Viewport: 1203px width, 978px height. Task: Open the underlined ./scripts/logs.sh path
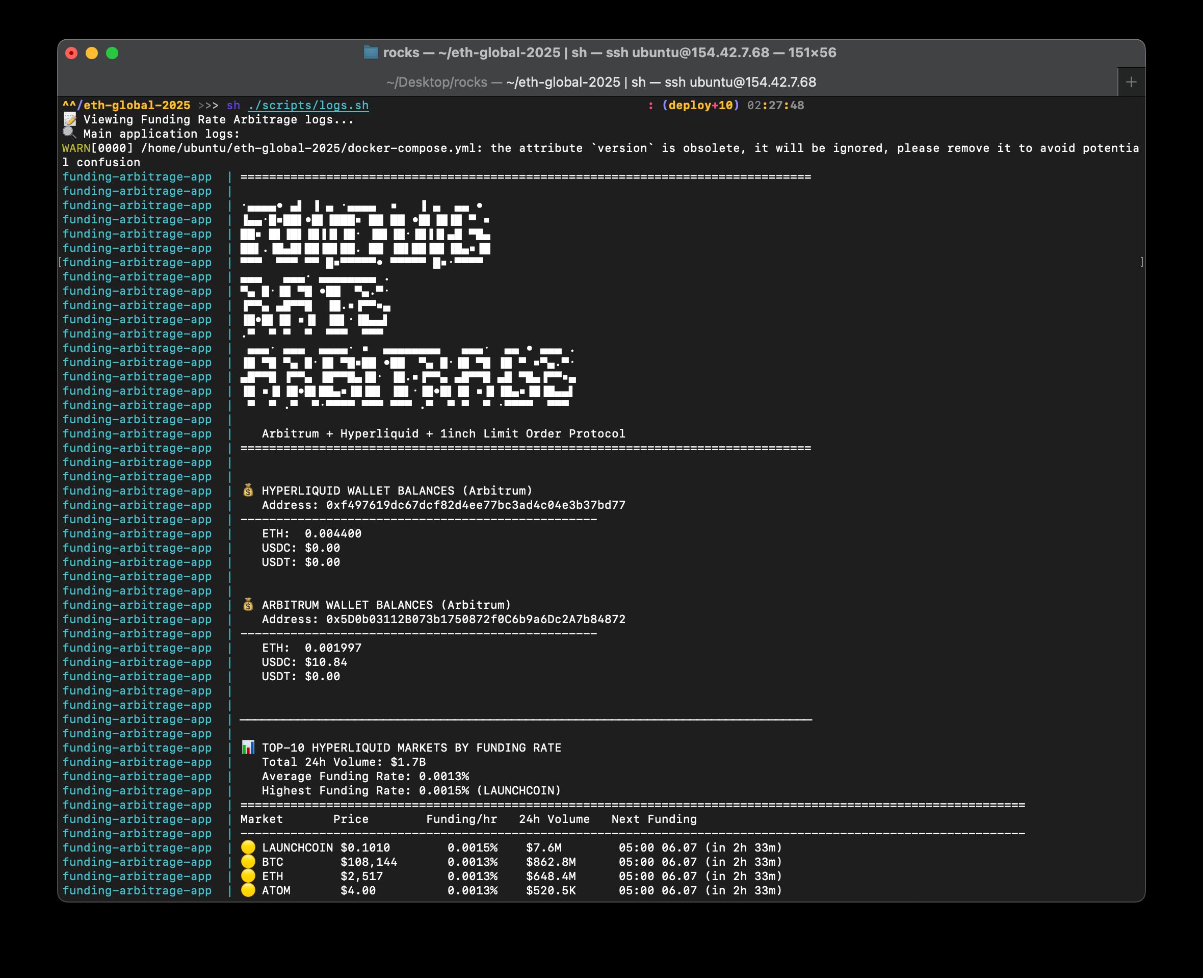(308, 106)
